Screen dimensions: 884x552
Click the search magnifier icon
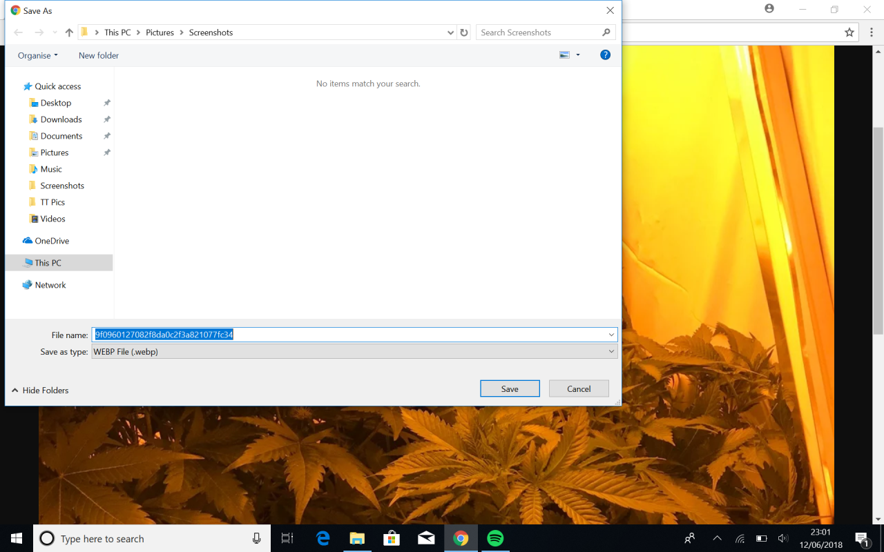[x=606, y=32]
